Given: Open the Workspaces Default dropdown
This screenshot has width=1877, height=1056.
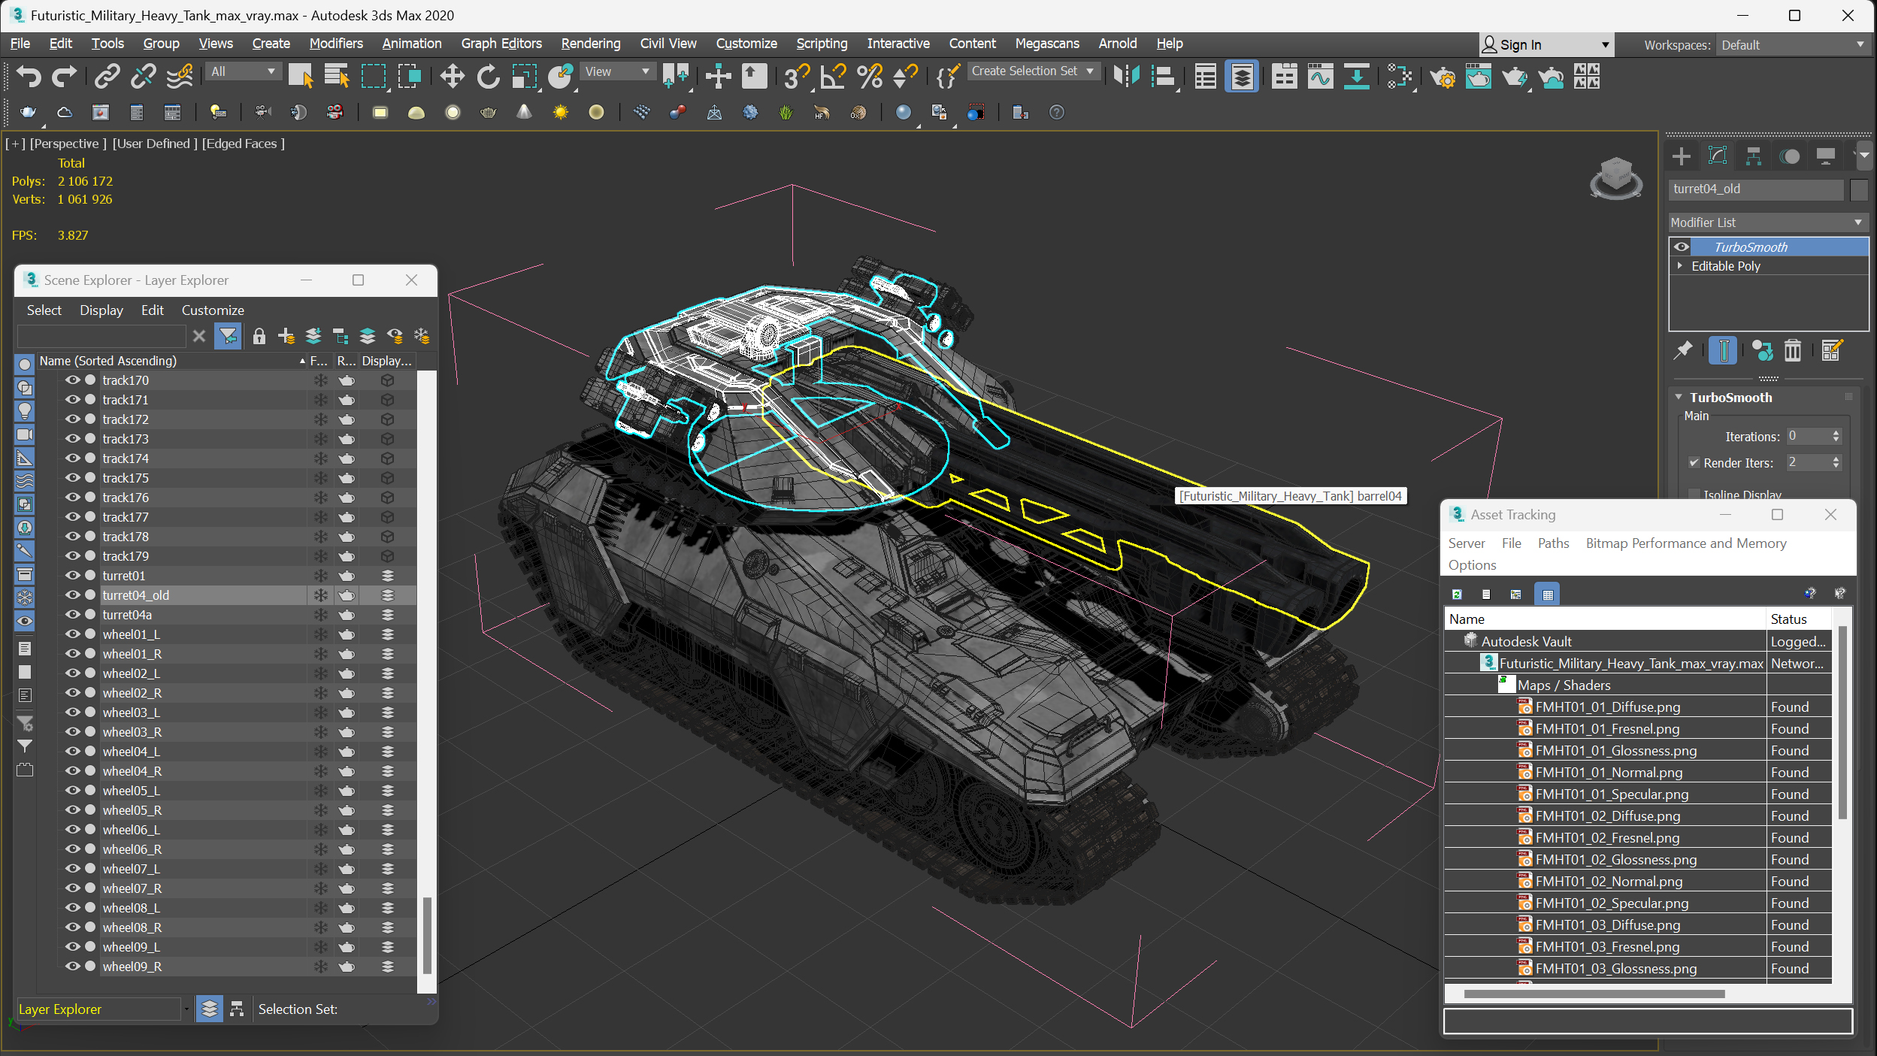Looking at the screenshot, I should pyautogui.click(x=1792, y=45).
